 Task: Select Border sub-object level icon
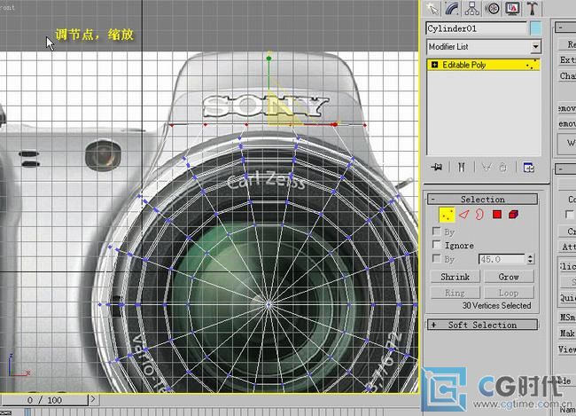coord(479,214)
